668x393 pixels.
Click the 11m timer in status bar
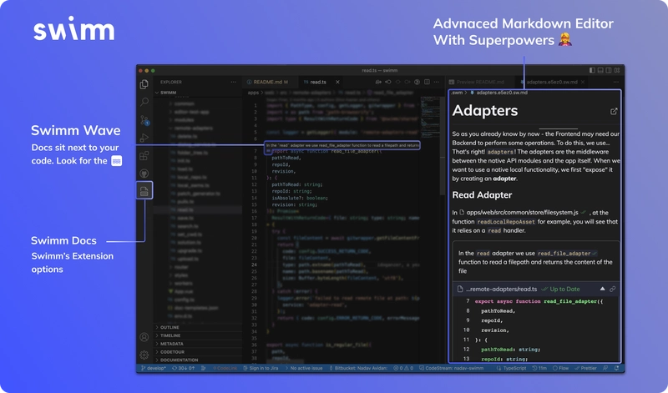539,368
